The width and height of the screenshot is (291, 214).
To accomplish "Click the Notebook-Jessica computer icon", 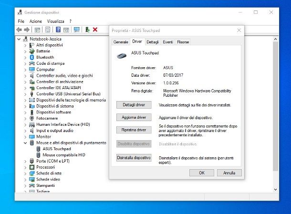I will (x=25, y=39).
